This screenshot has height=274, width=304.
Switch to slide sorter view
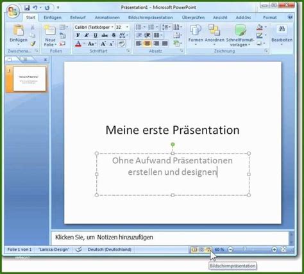click(x=201, y=249)
